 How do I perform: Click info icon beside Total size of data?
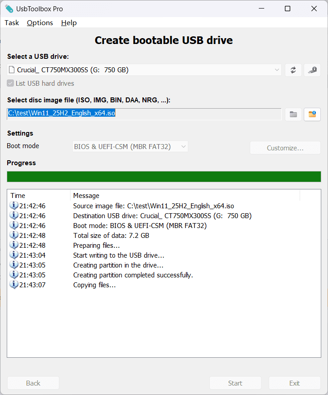point(14,236)
